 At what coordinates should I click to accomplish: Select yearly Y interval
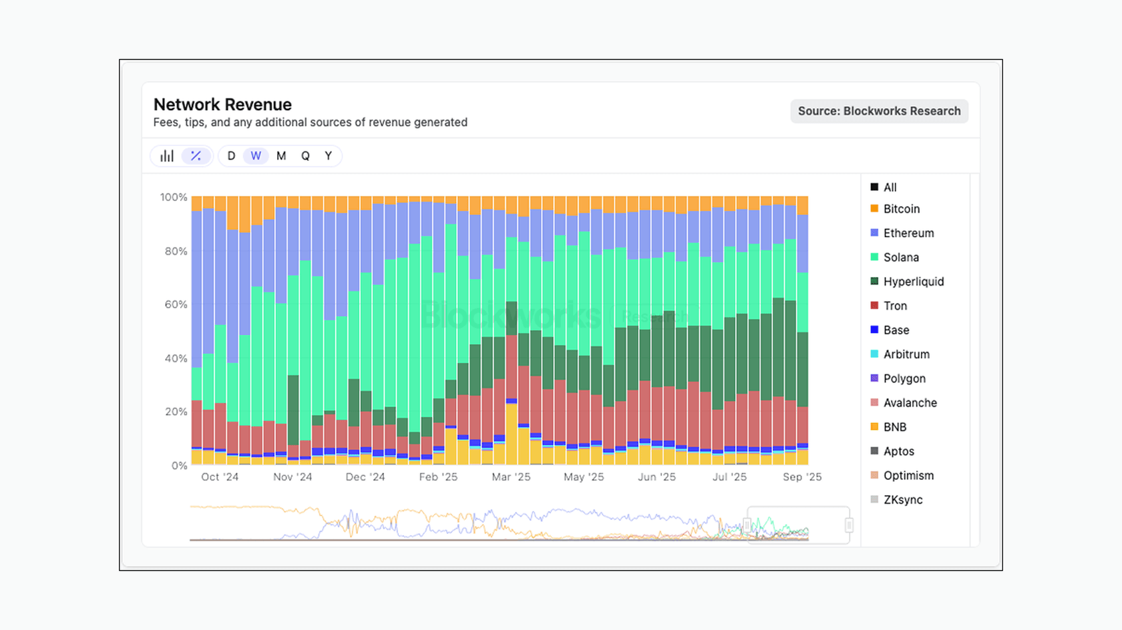(328, 156)
